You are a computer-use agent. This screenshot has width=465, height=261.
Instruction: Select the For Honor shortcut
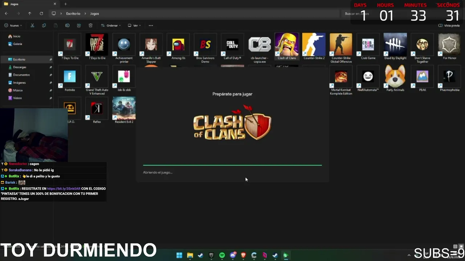(449, 47)
